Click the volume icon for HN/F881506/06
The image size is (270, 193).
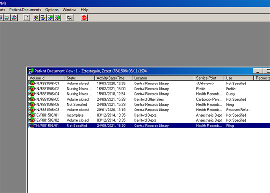31,104
